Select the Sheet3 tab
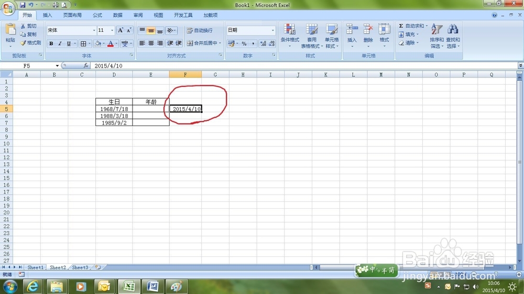This screenshot has height=294, width=524. click(x=80, y=267)
